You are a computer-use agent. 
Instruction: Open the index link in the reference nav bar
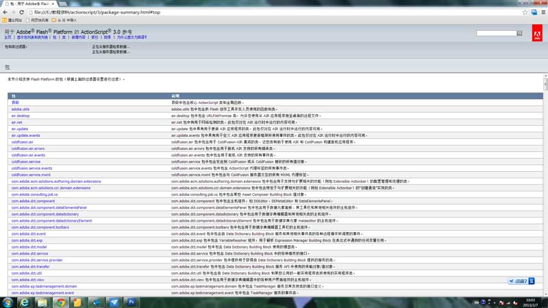[x=95, y=38]
